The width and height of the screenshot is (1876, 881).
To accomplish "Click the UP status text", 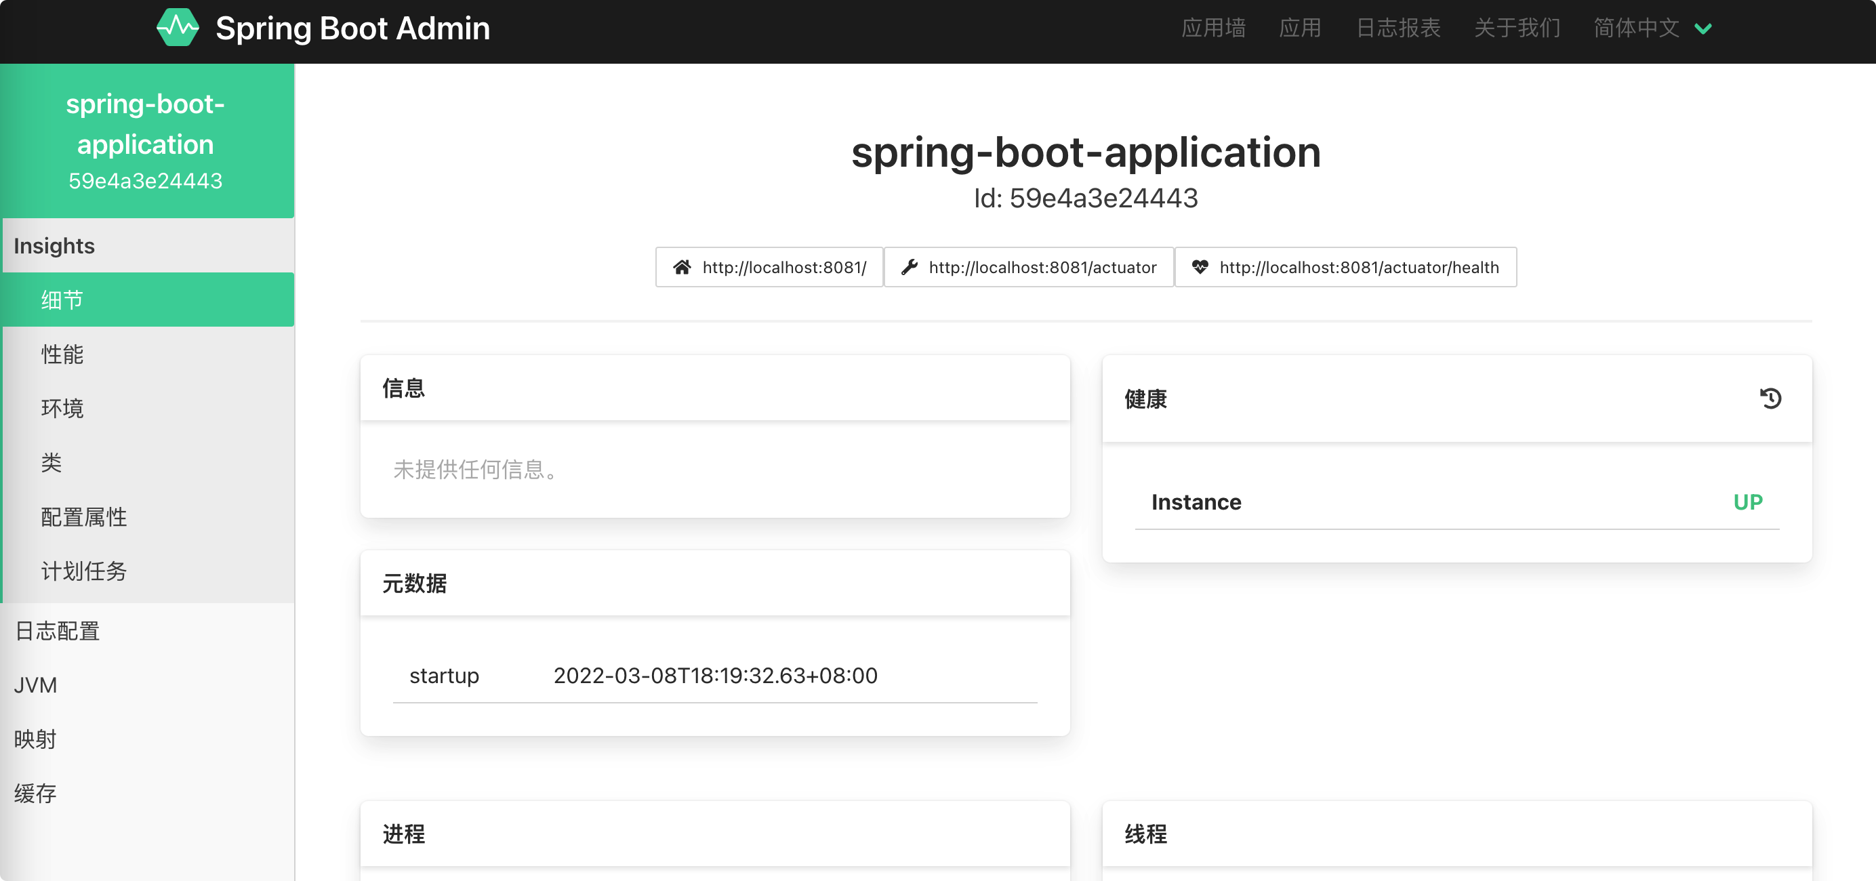I will (1747, 501).
